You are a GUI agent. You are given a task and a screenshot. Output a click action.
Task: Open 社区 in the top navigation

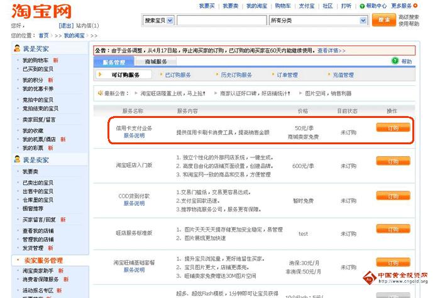tap(327, 6)
